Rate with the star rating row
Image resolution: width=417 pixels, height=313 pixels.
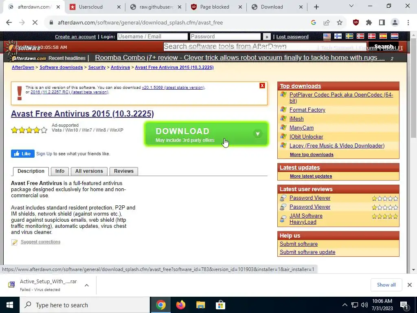pyautogui.click(x=29, y=130)
